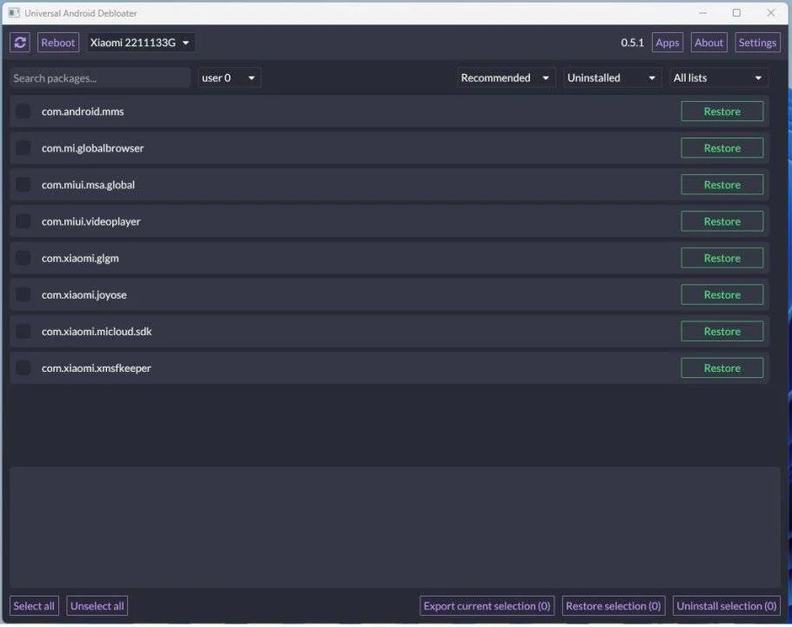Restore the com.mi.globalbrowser package

pos(722,148)
